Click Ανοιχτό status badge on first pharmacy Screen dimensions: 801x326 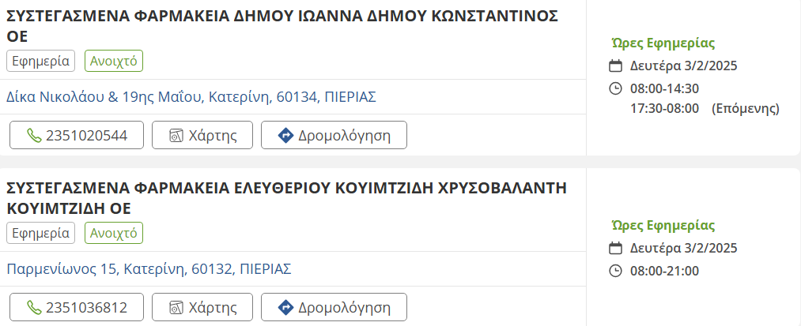point(114,61)
